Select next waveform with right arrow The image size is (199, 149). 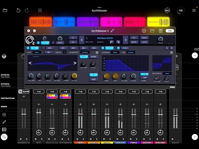point(75,63)
